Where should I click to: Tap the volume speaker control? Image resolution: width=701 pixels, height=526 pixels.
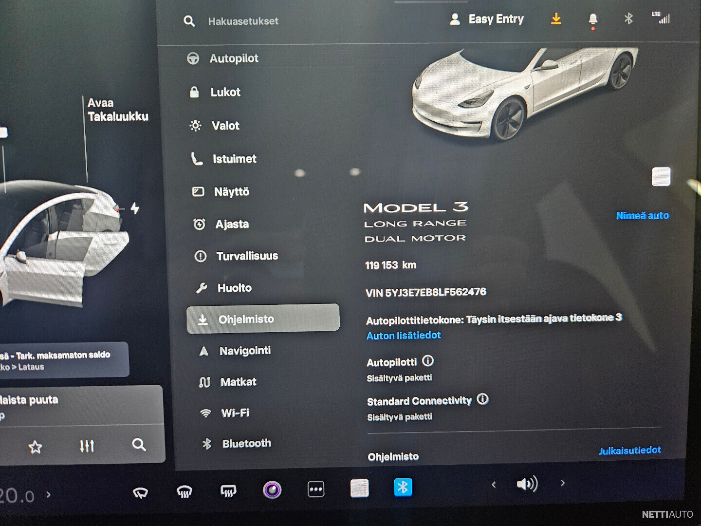pos(527,484)
